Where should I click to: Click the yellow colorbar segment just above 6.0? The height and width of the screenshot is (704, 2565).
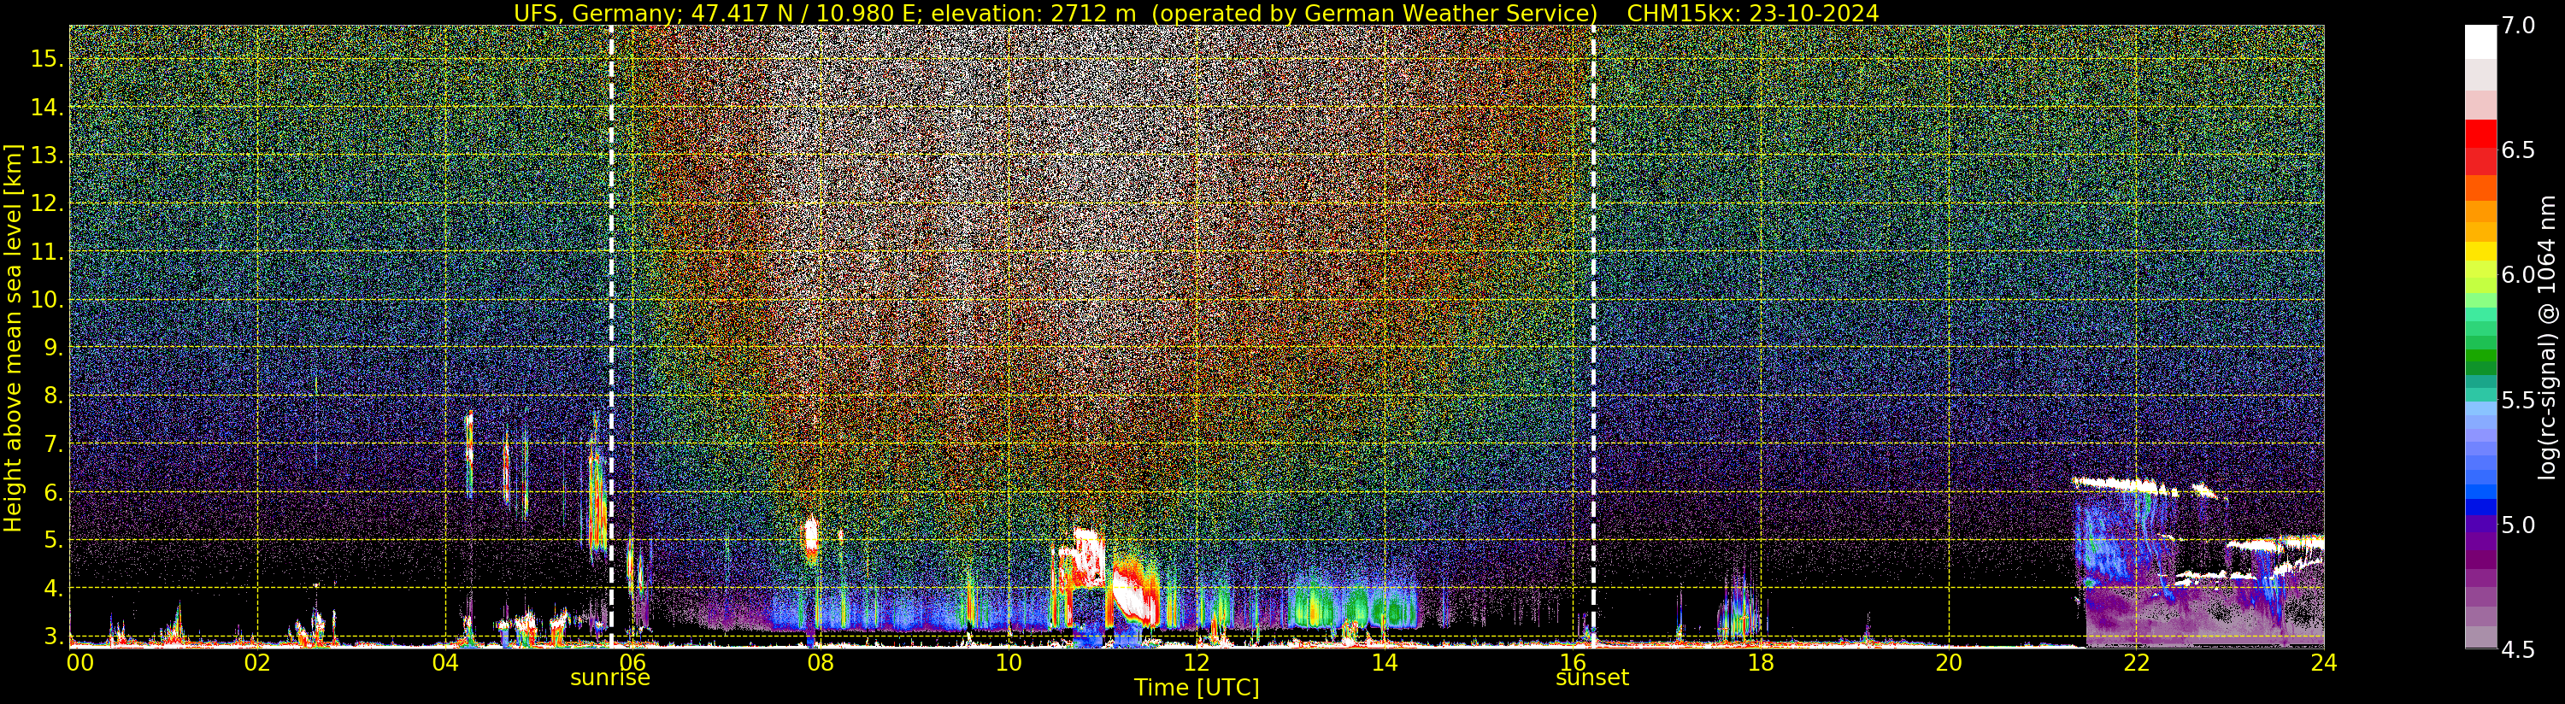2480,251
